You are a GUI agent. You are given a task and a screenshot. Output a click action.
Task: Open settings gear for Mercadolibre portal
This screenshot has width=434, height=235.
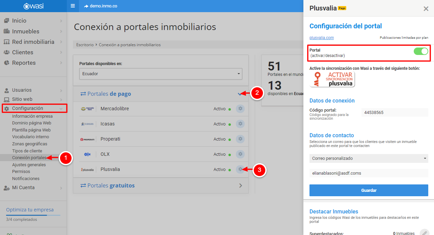coord(240,109)
